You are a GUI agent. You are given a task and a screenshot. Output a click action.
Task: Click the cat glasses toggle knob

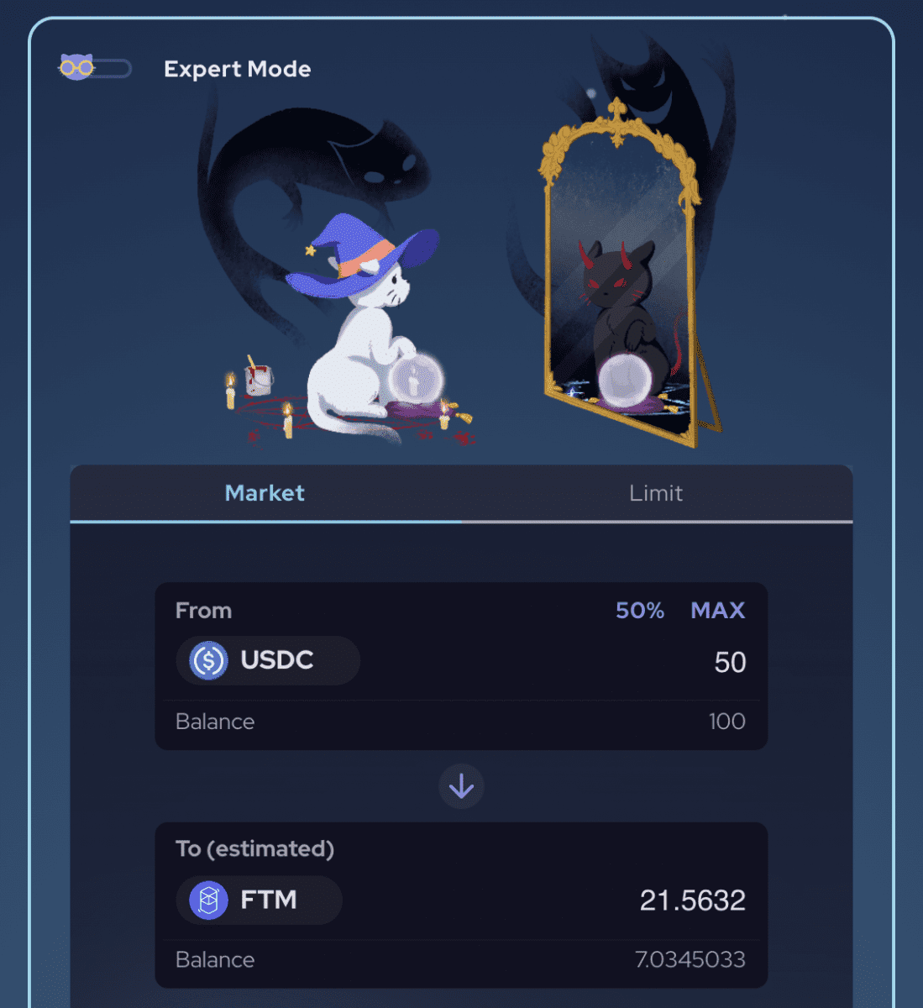76,66
